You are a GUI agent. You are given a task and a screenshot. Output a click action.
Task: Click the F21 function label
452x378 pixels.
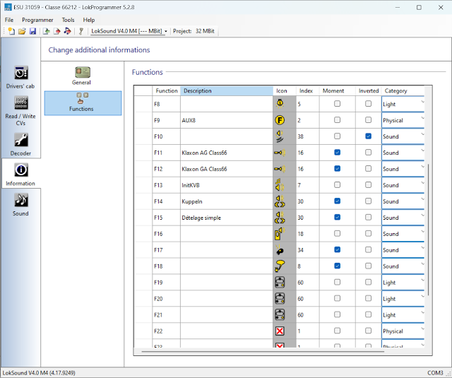click(158, 315)
